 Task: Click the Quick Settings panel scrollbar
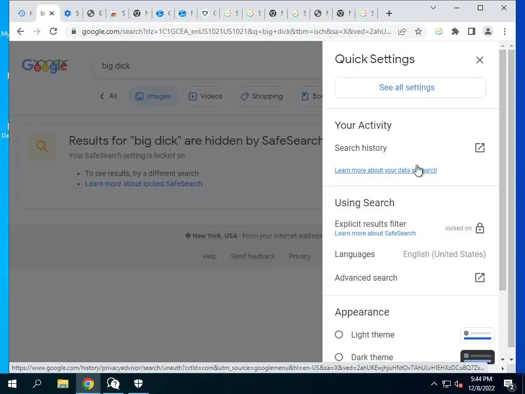click(x=502, y=170)
